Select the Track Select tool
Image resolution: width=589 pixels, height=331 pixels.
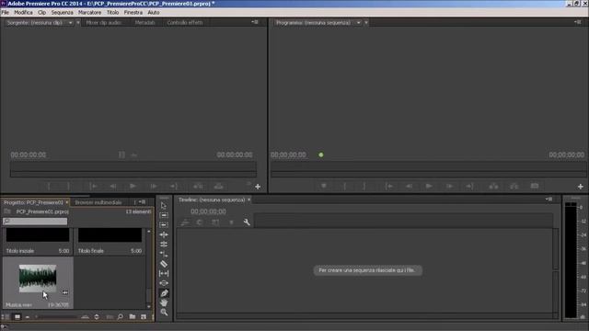point(164,215)
